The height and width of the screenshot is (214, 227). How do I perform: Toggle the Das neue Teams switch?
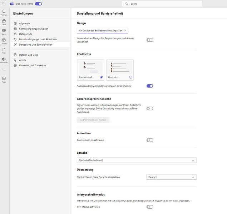(39, 4)
